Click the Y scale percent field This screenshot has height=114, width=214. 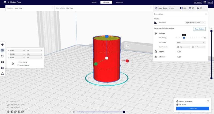point(35,54)
